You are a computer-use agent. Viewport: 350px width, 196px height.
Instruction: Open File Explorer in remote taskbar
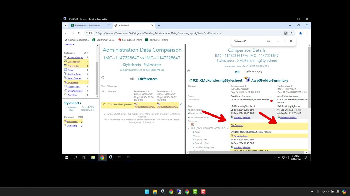(x=93, y=157)
